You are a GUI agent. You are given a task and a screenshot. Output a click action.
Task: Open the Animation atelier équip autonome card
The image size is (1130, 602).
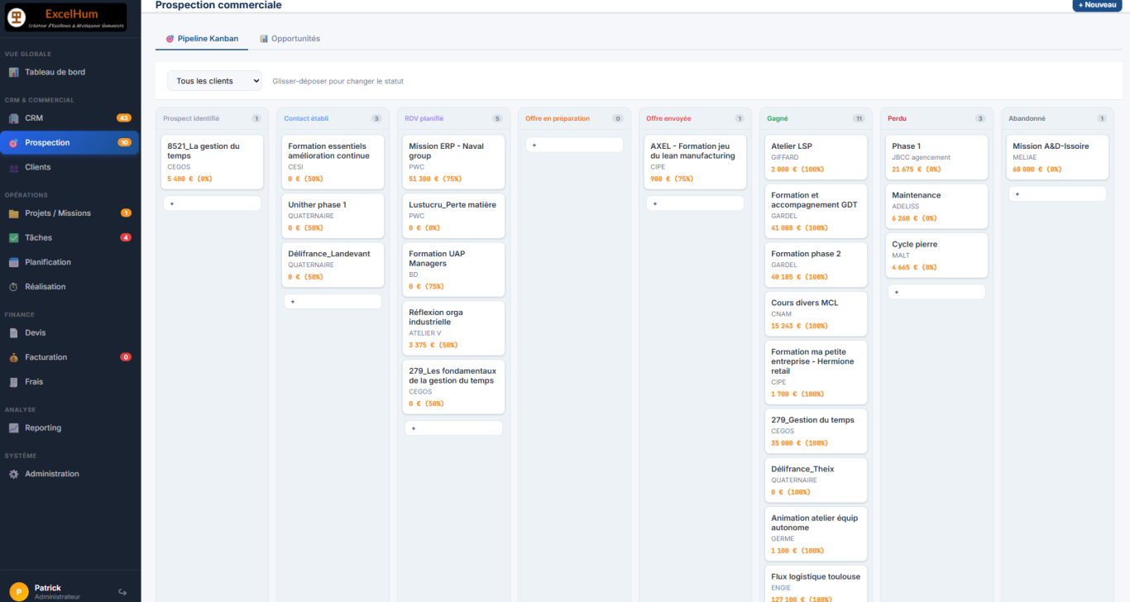tap(816, 533)
